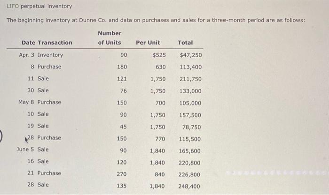Click the 248,400 total for 28 Sale
Screen dimensions: 329x195
click(189, 186)
